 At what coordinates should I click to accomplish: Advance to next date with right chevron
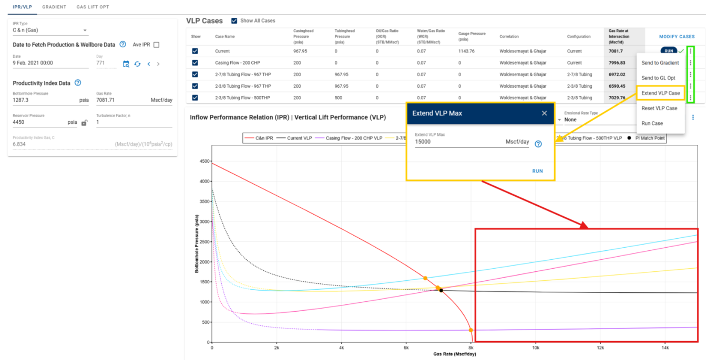(x=158, y=64)
